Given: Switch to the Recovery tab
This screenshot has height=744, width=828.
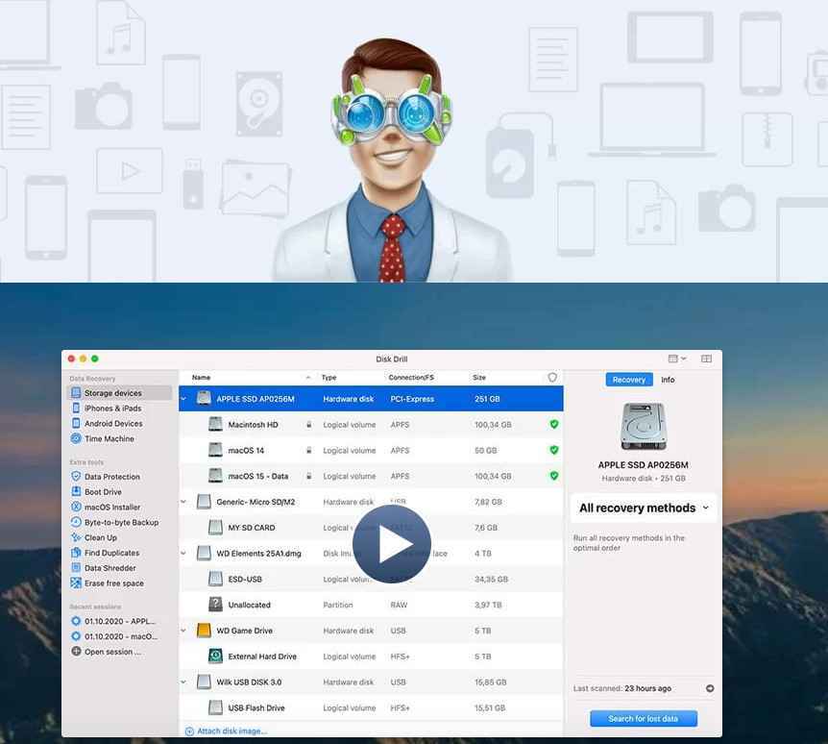Looking at the screenshot, I should (x=629, y=380).
